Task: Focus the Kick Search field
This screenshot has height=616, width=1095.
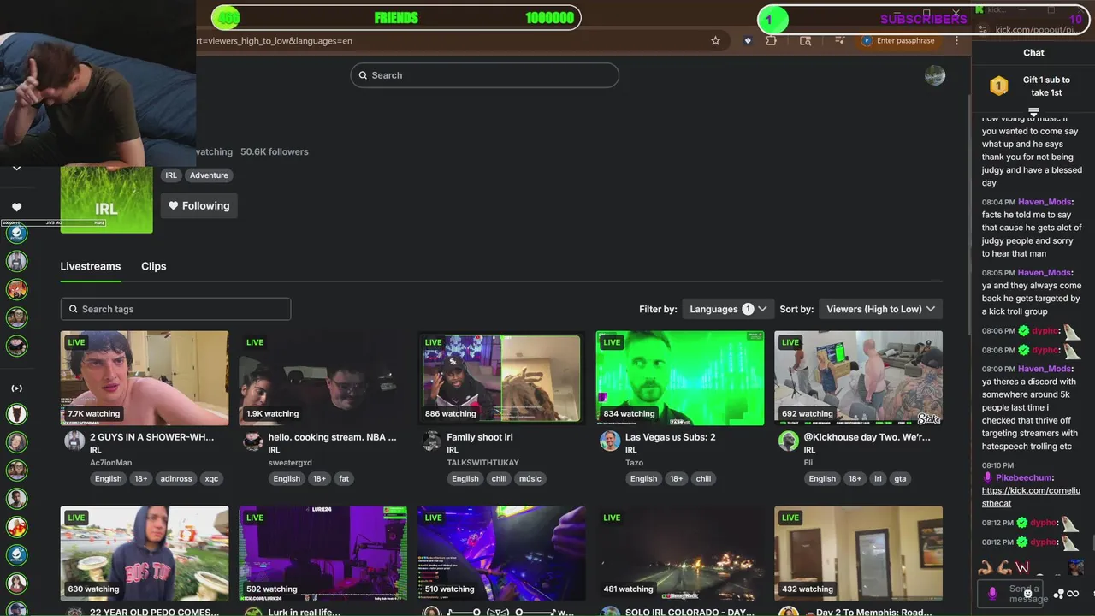Action: coord(484,75)
